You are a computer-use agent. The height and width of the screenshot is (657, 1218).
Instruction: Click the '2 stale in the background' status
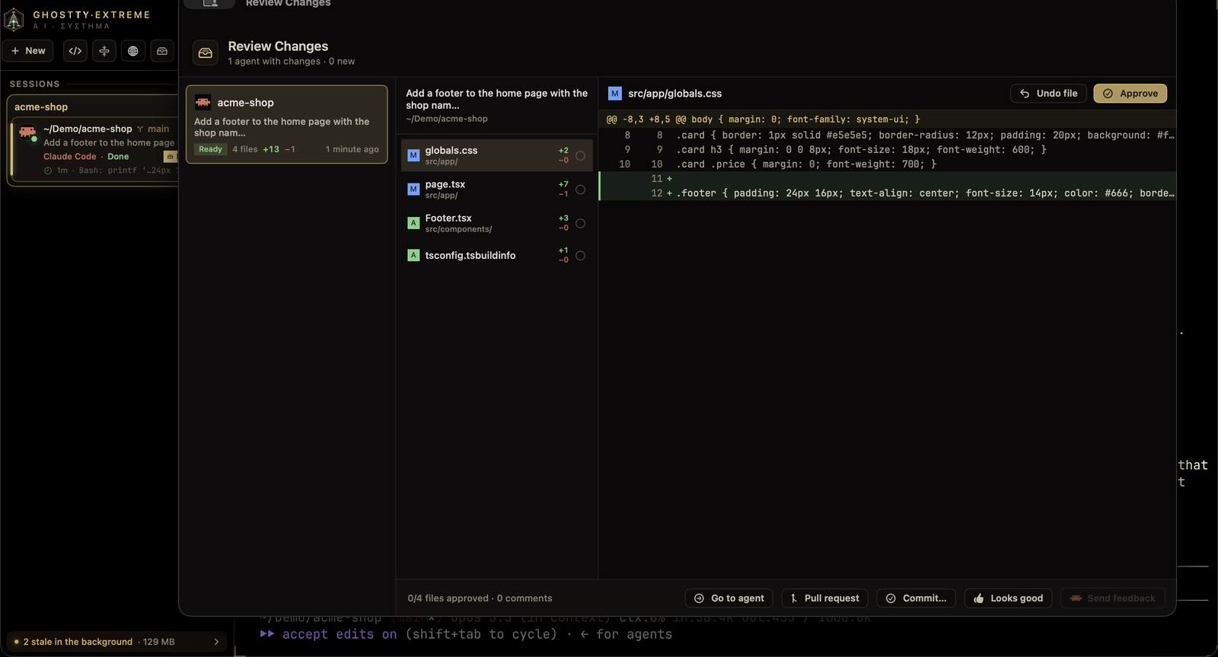point(78,642)
